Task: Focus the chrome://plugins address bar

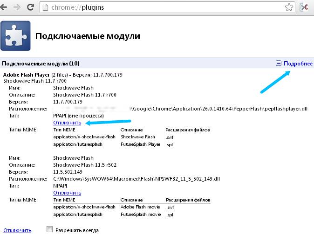Action: point(163,7)
